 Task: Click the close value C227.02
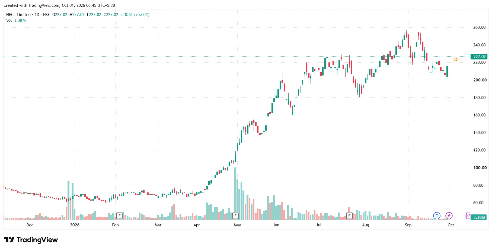point(111,15)
